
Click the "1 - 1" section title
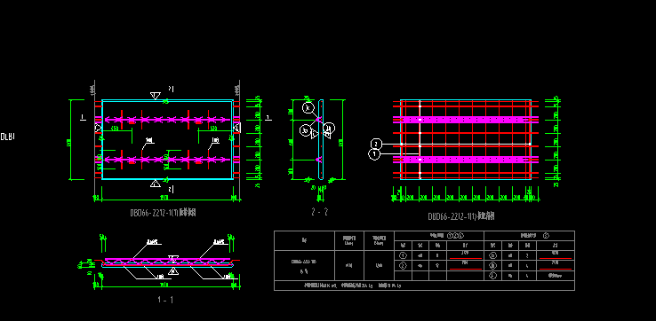pos(165,300)
